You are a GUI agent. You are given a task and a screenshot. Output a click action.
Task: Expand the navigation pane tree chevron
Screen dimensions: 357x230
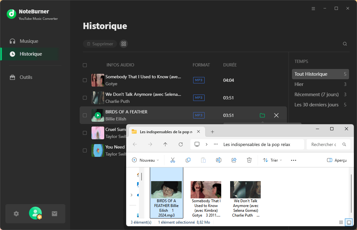(x=131, y=195)
